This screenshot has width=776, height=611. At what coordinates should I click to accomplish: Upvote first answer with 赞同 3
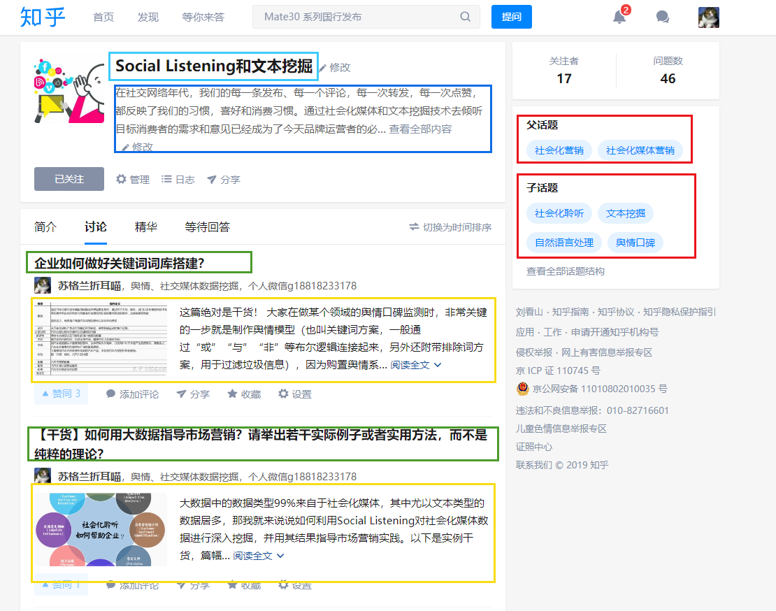point(61,394)
